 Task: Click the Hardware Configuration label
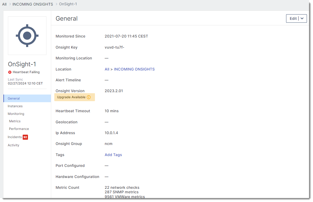[x=78, y=177]
